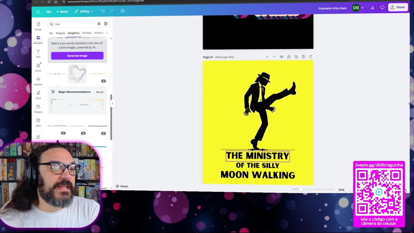Viewport: 414px width, 233px height.
Task: Open the Projects panel in sidebar
Action: [38, 108]
